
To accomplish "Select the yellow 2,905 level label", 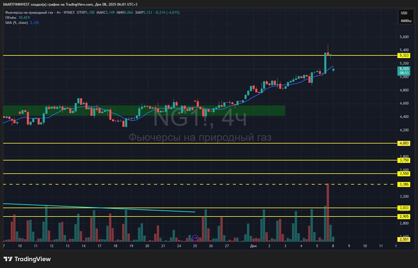I will 404,217.
